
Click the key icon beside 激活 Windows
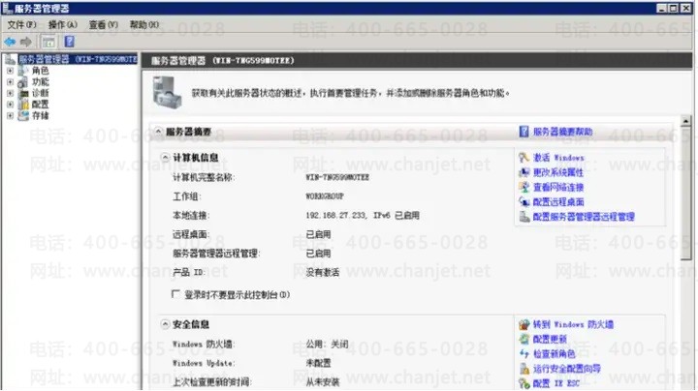coord(523,158)
